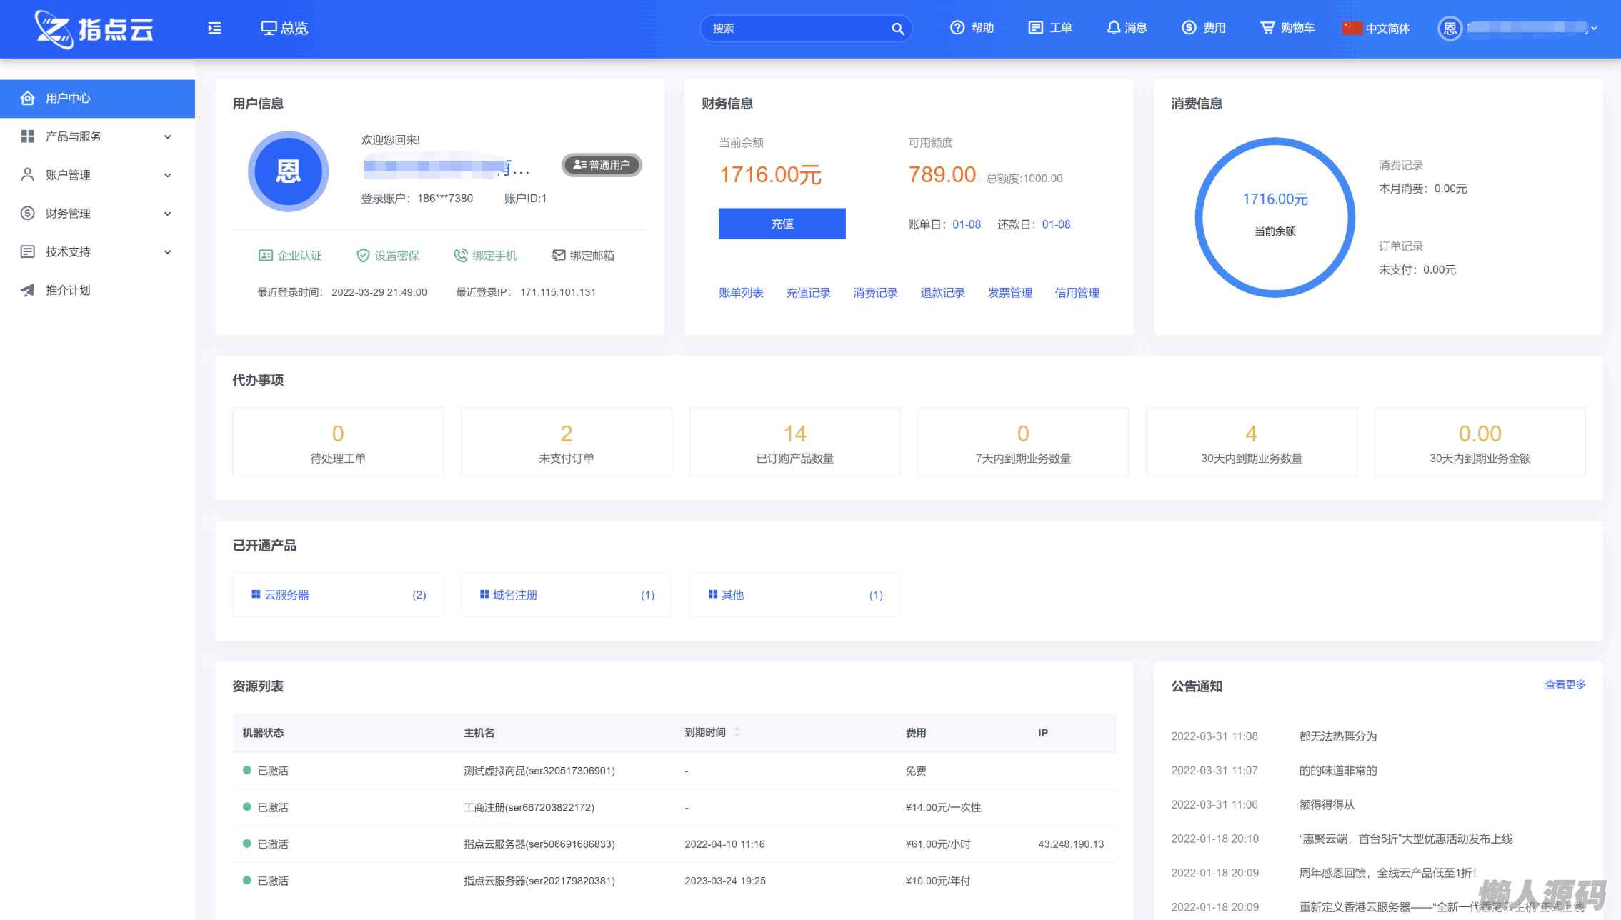Image resolution: width=1621 pixels, height=920 pixels.
Task: Open the help question-mark icon
Action: coord(957,28)
